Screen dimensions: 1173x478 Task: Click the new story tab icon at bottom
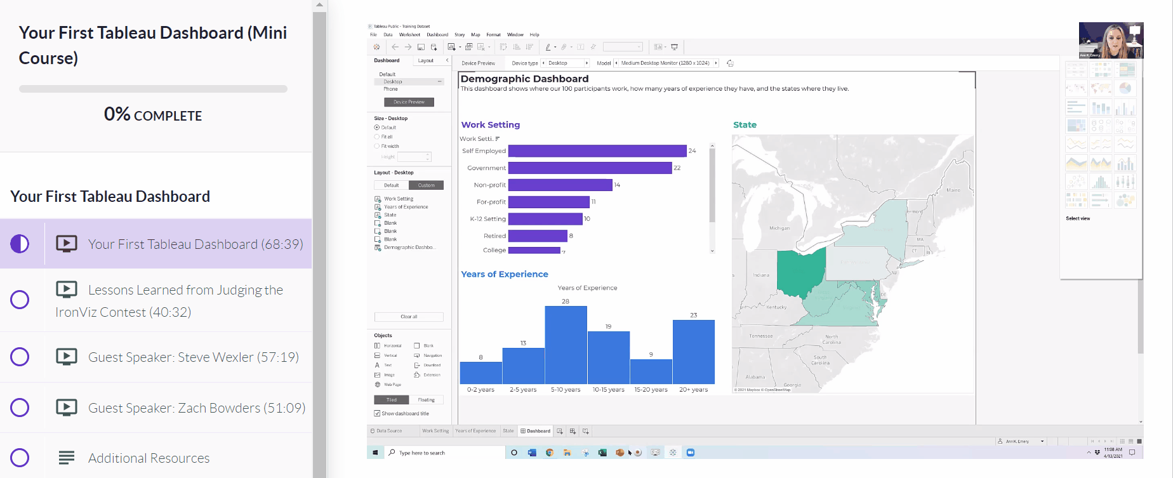click(585, 431)
